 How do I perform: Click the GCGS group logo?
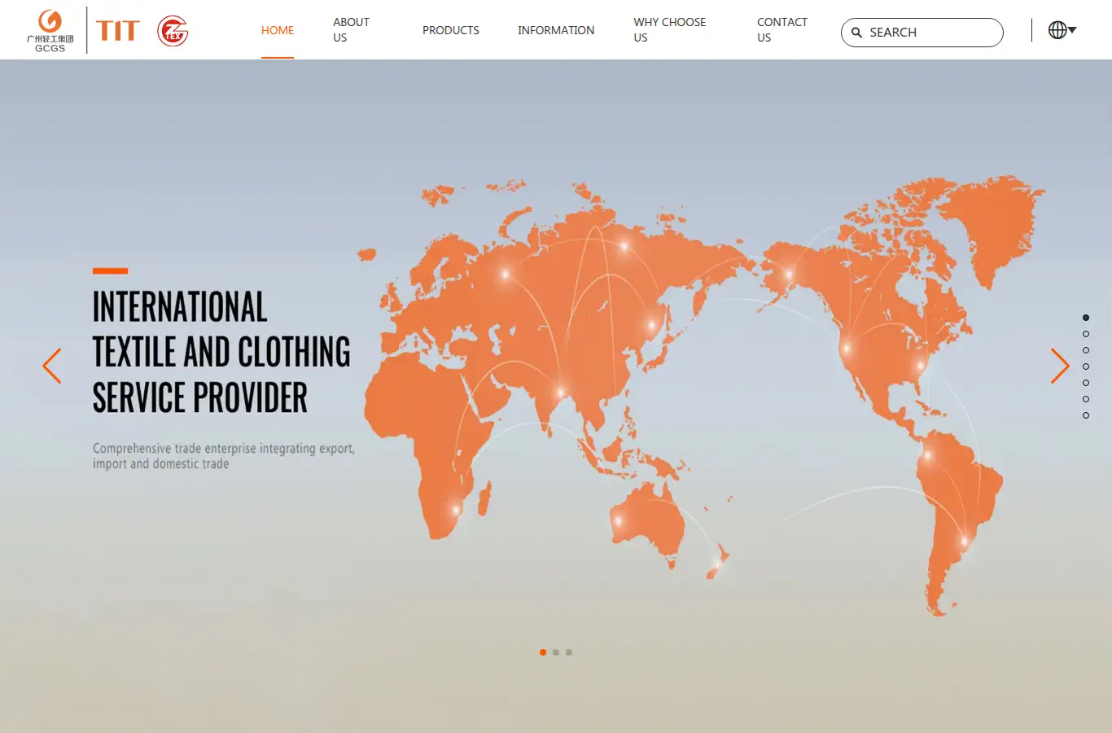point(50,30)
